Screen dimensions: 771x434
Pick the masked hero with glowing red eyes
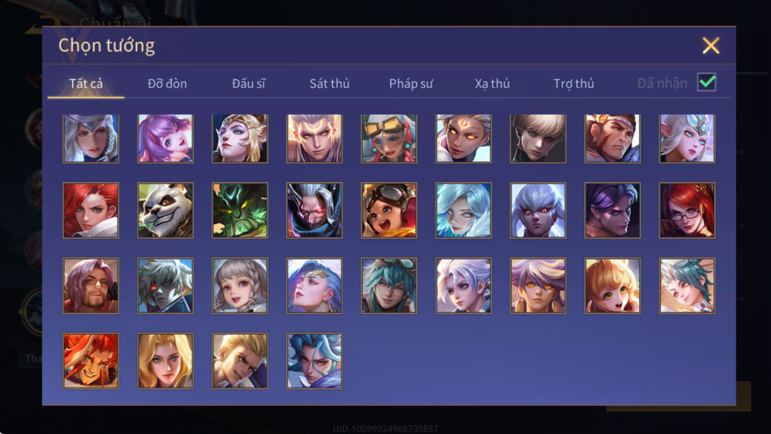(x=314, y=210)
